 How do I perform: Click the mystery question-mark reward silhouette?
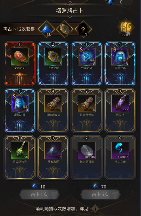coord(83,29)
